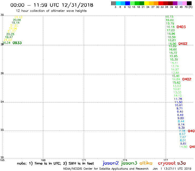Click the bright red swatch in the color scale
The height and width of the screenshot is (171, 195).
point(161,3)
